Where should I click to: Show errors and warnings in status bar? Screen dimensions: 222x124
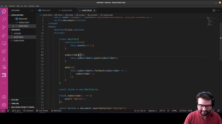[16, 111]
